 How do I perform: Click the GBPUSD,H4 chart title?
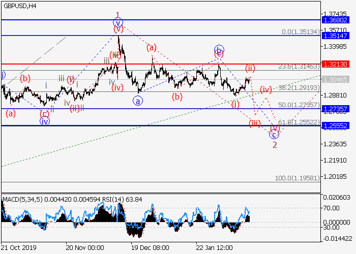[x=18, y=6]
